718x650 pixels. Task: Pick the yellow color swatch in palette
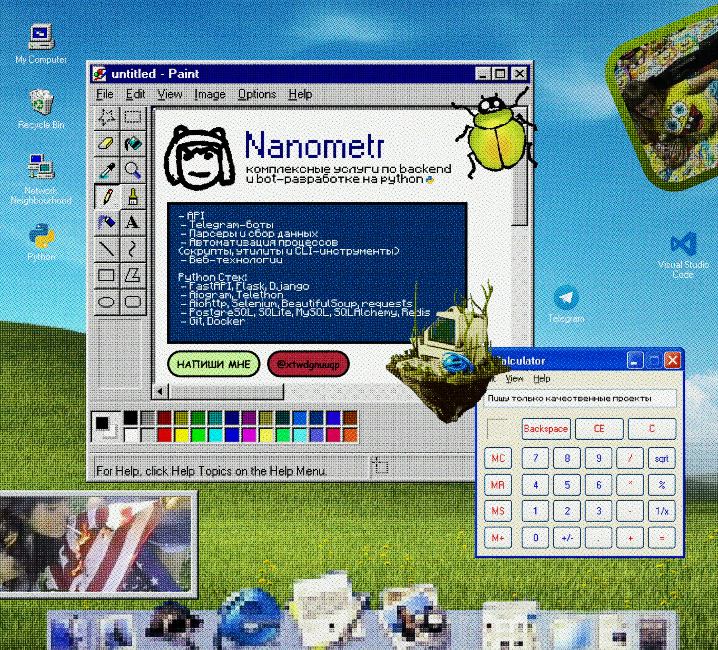coord(181,435)
